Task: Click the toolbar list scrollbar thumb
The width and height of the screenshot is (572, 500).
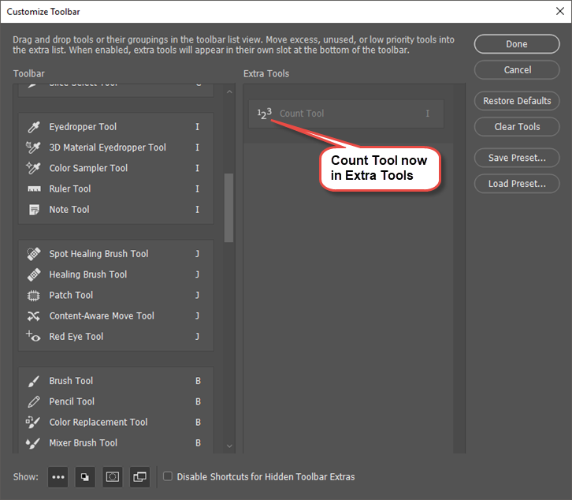Action: (229, 207)
